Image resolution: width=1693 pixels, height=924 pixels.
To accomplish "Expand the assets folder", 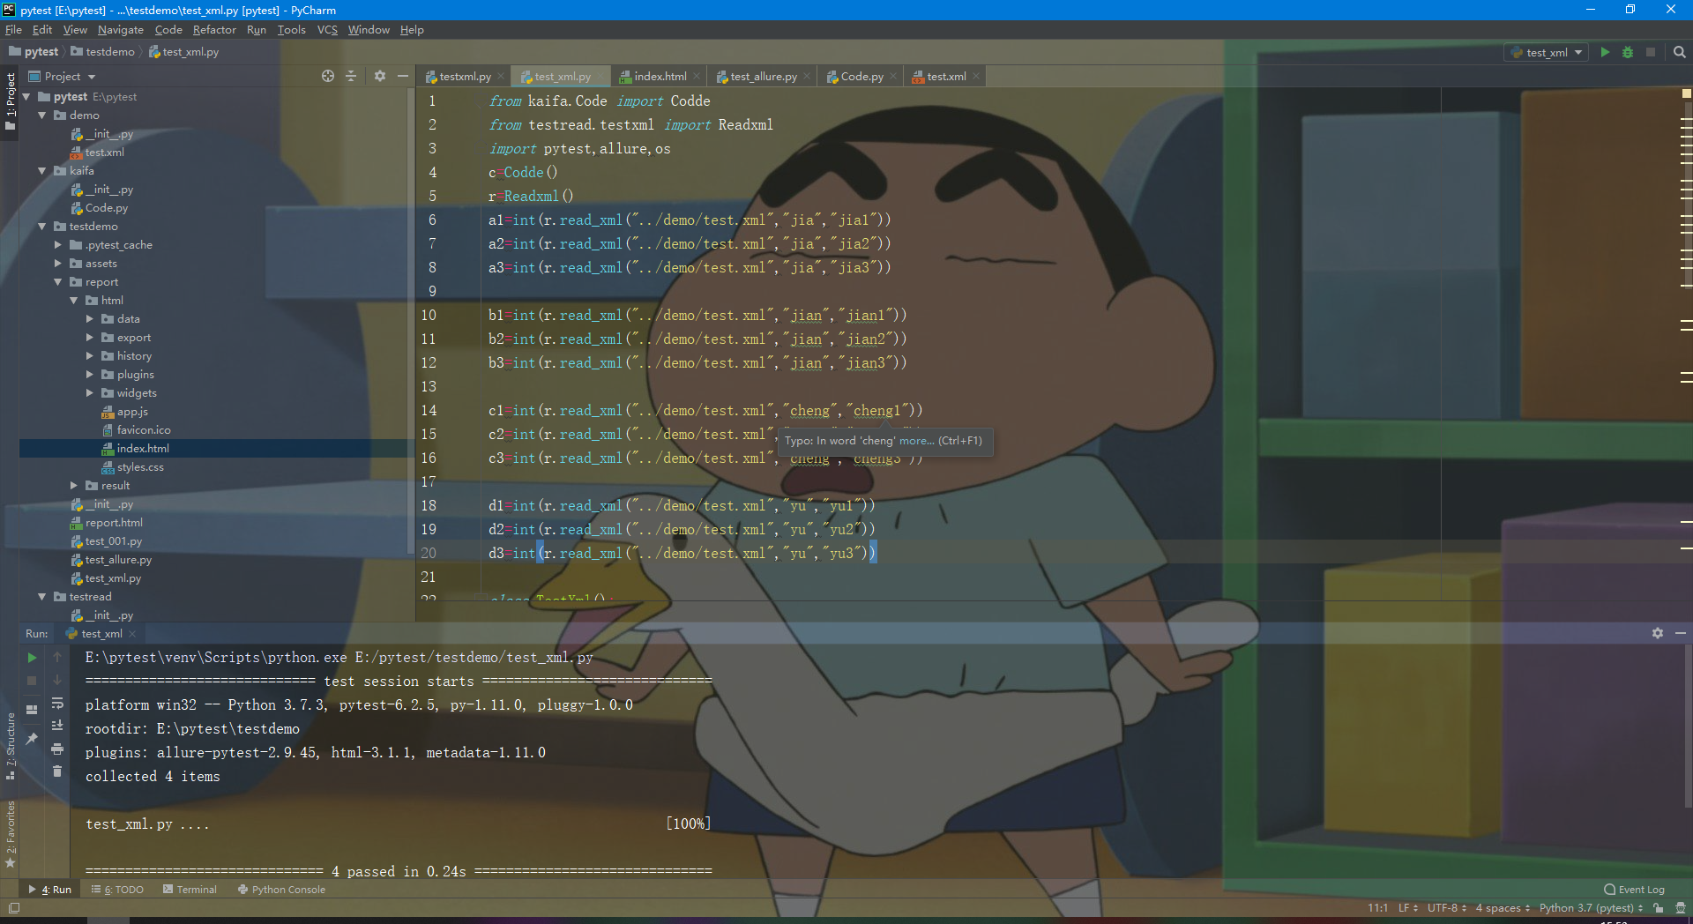I will (x=57, y=264).
